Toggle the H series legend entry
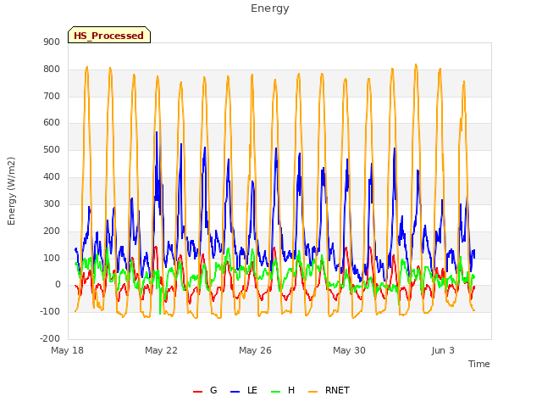Viewport: 542px width, 407px height. [x=283, y=390]
